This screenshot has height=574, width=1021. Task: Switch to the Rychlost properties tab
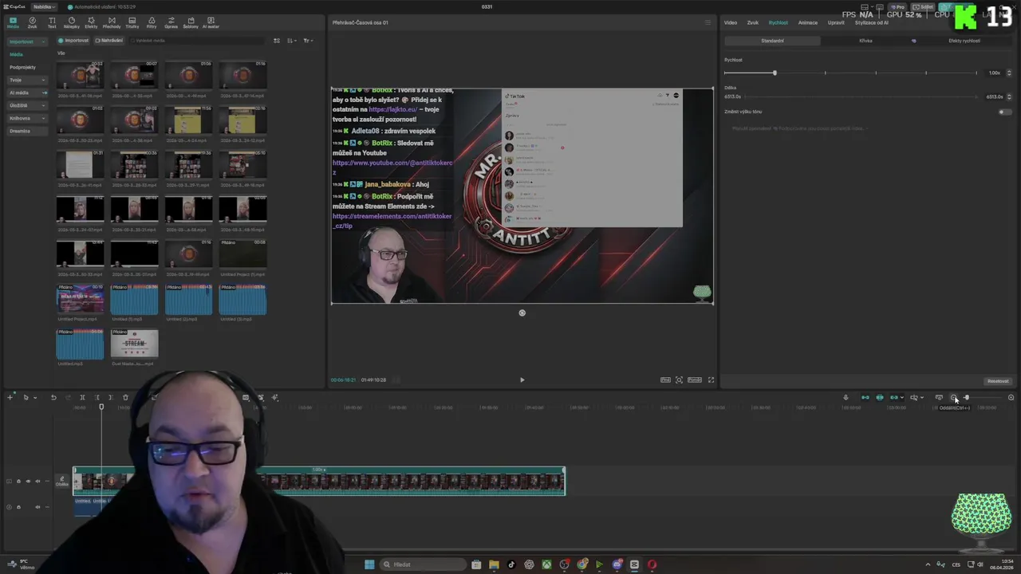[x=778, y=22]
